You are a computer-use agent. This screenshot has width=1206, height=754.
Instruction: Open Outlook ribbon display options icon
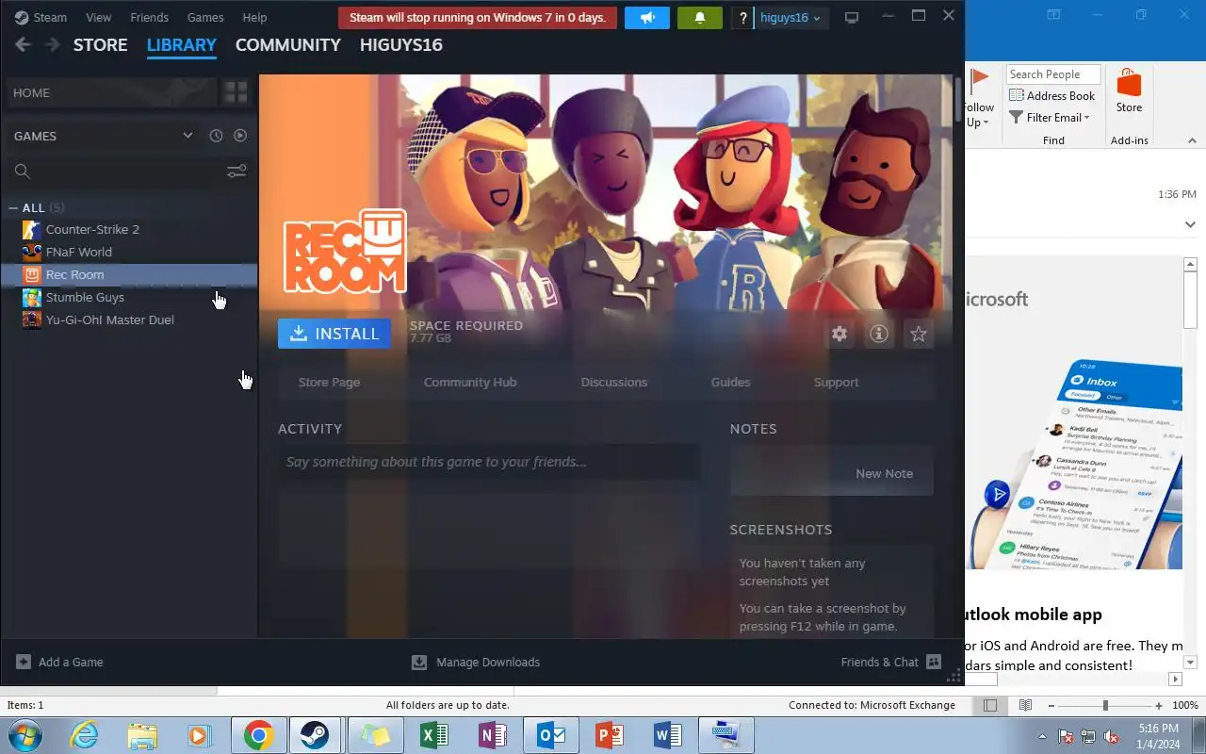[x=1054, y=15]
